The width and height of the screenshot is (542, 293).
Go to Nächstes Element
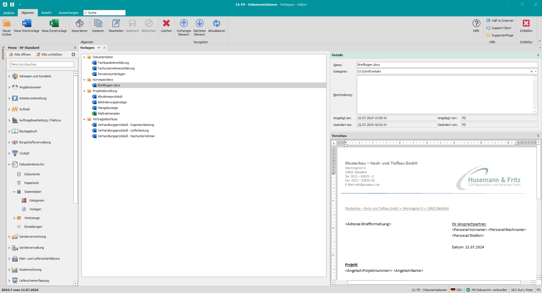coord(199,23)
